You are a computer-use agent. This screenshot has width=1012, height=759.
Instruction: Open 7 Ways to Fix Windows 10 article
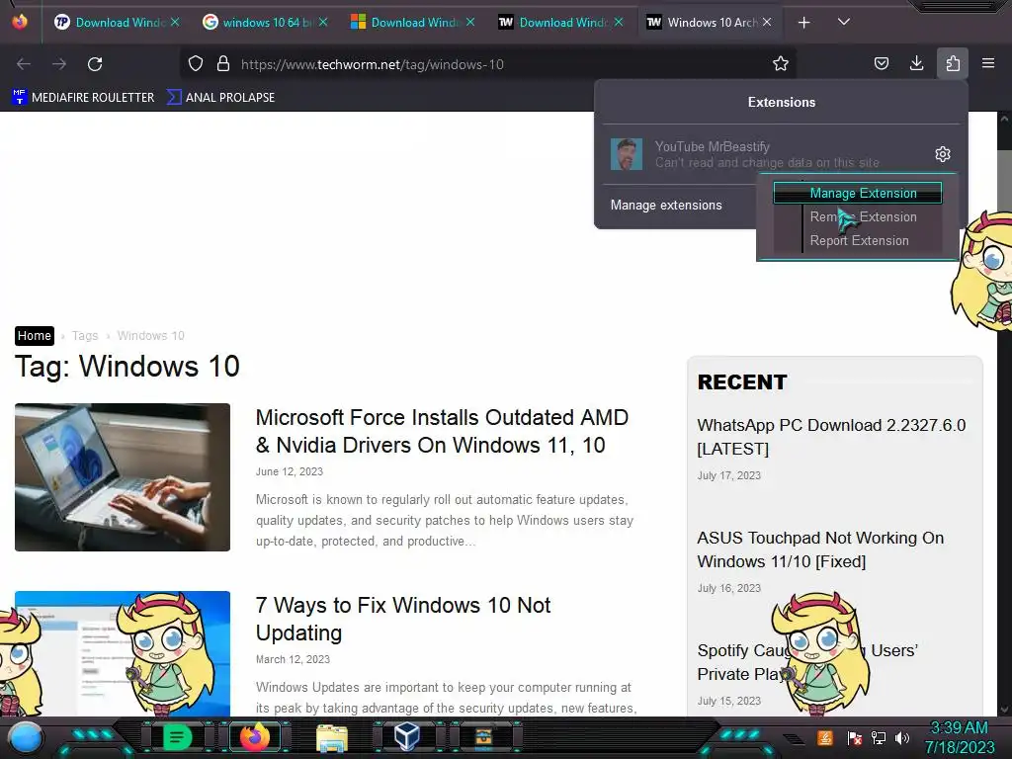click(x=403, y=619)
